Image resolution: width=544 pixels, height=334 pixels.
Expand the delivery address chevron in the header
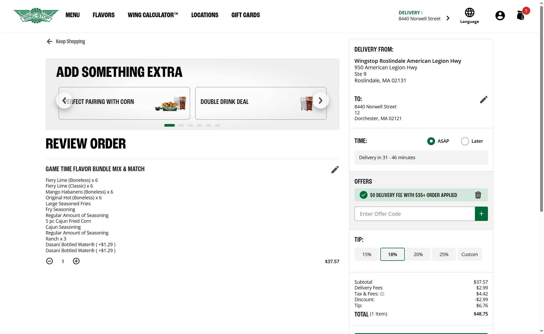pos(448,18)
